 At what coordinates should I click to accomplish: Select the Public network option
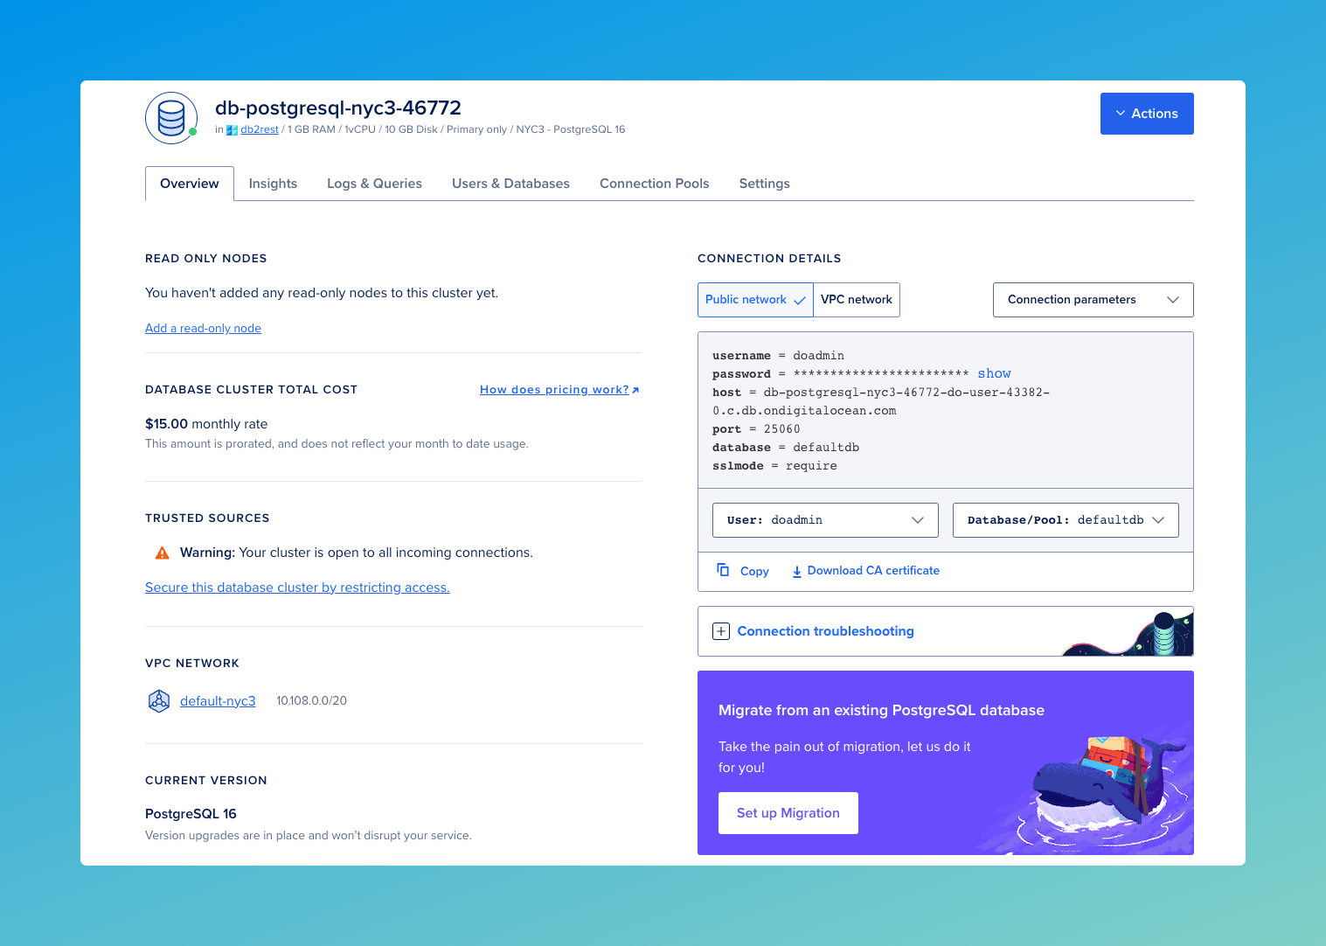(745, 299)
